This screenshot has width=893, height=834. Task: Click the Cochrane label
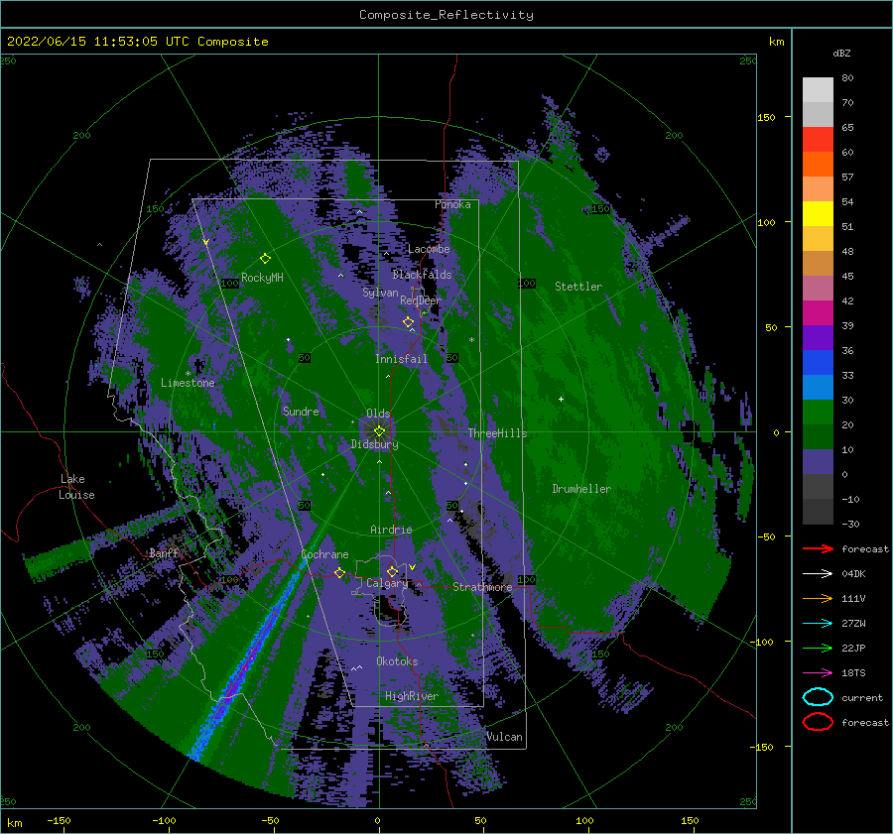tap(324, 554)
